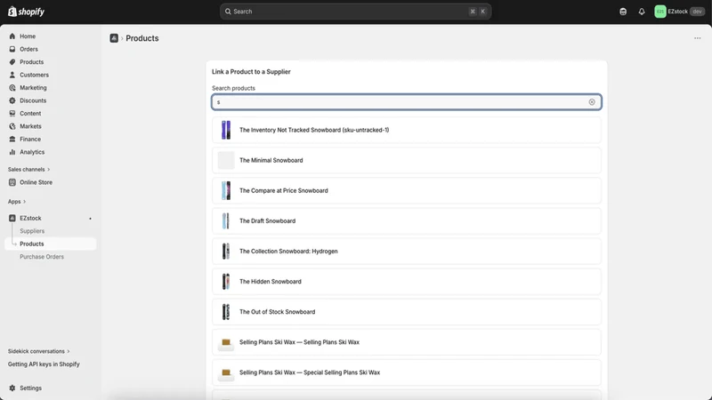Click the pin dot next to EZstock
Viewport: 712px width, 400px height.
91,219
